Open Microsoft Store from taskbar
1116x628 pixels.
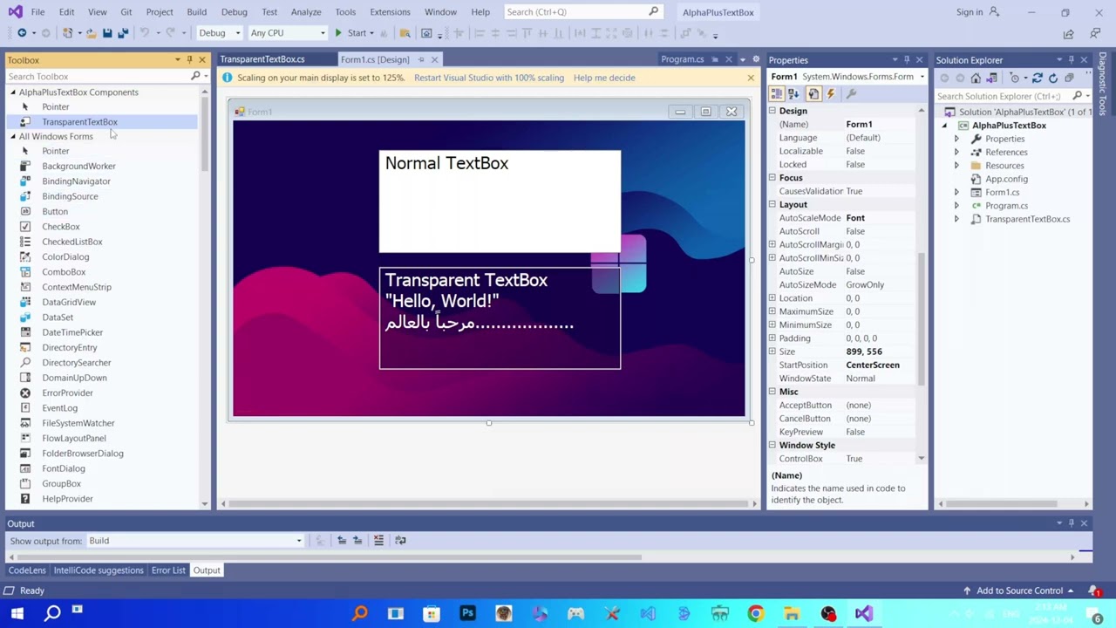click(x=432, y=614)
